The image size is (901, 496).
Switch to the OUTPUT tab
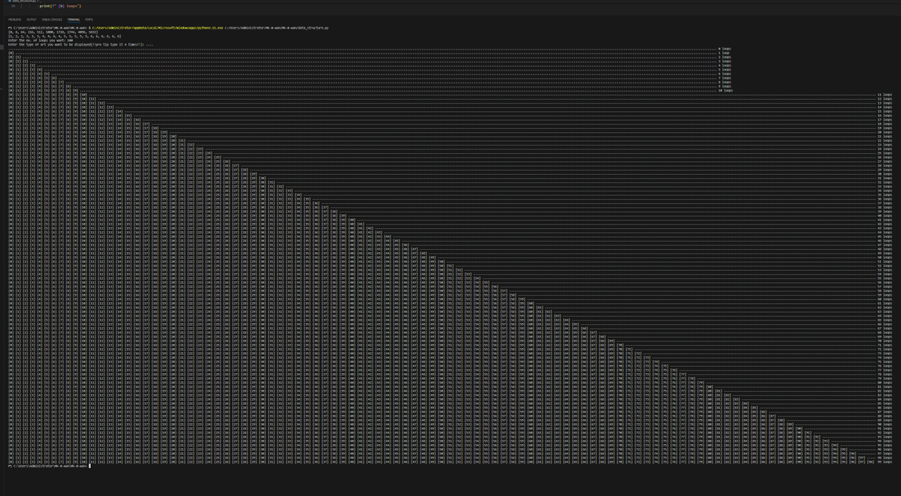(x=32, y=20)
